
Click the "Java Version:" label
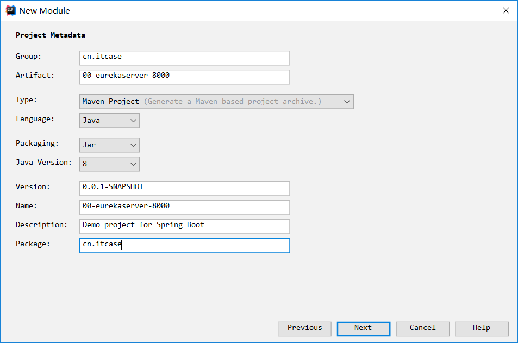pyautogui.click(x=43, y=163)
